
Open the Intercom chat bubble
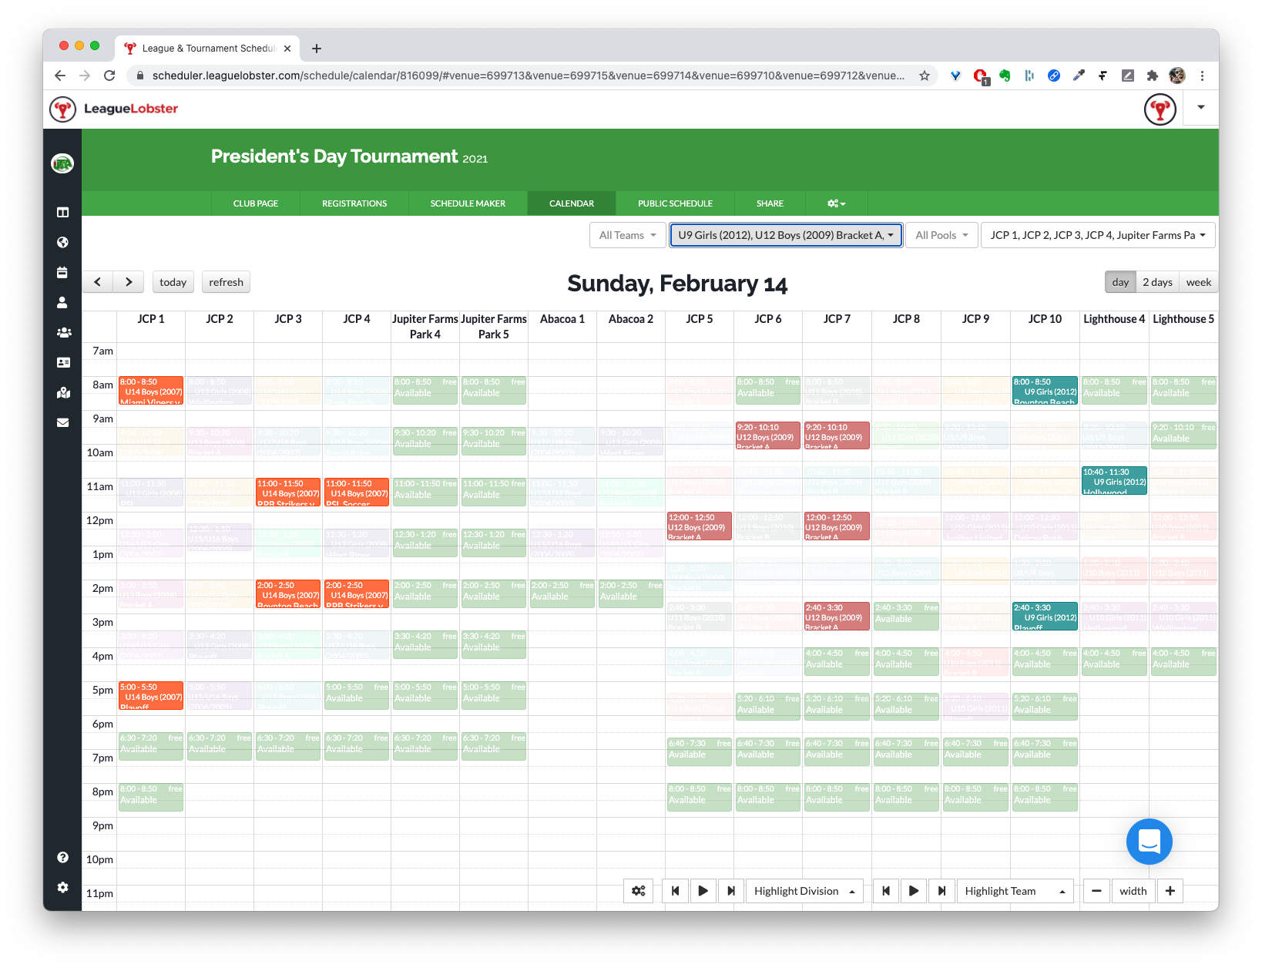[1149, 842]
